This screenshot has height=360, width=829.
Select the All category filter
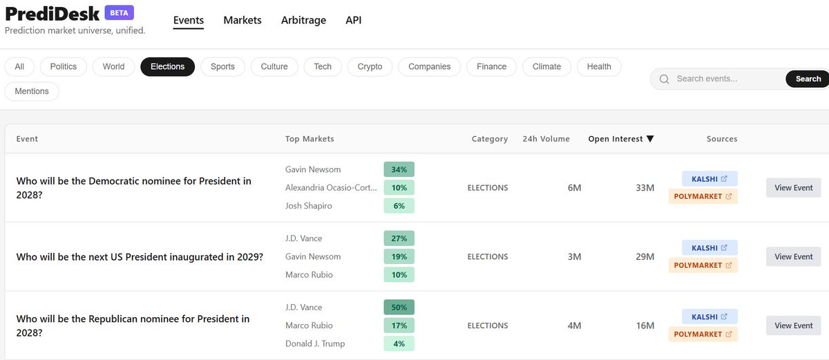click(19, 66)
